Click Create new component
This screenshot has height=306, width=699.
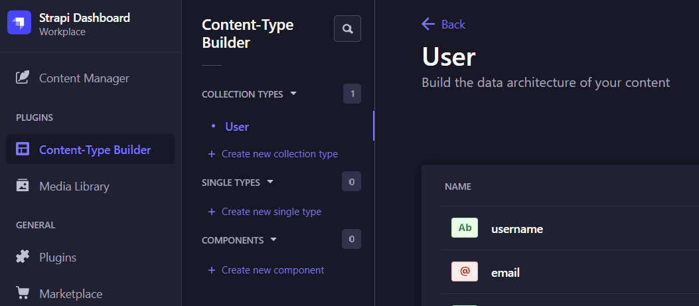[272, 270]
